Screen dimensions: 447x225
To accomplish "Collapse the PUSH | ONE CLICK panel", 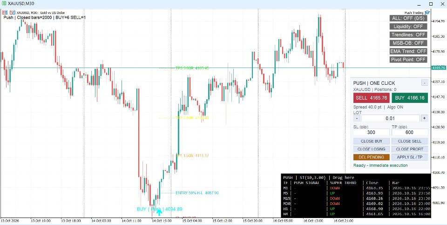I will tap(425, 83).
